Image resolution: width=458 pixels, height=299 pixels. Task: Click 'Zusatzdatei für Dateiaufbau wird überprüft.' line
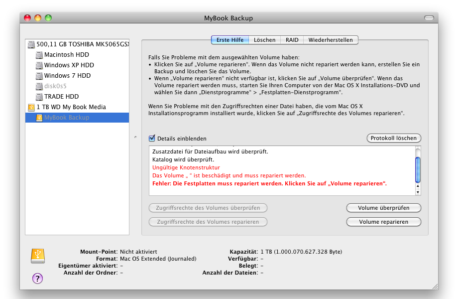click(x=210, y=151)
